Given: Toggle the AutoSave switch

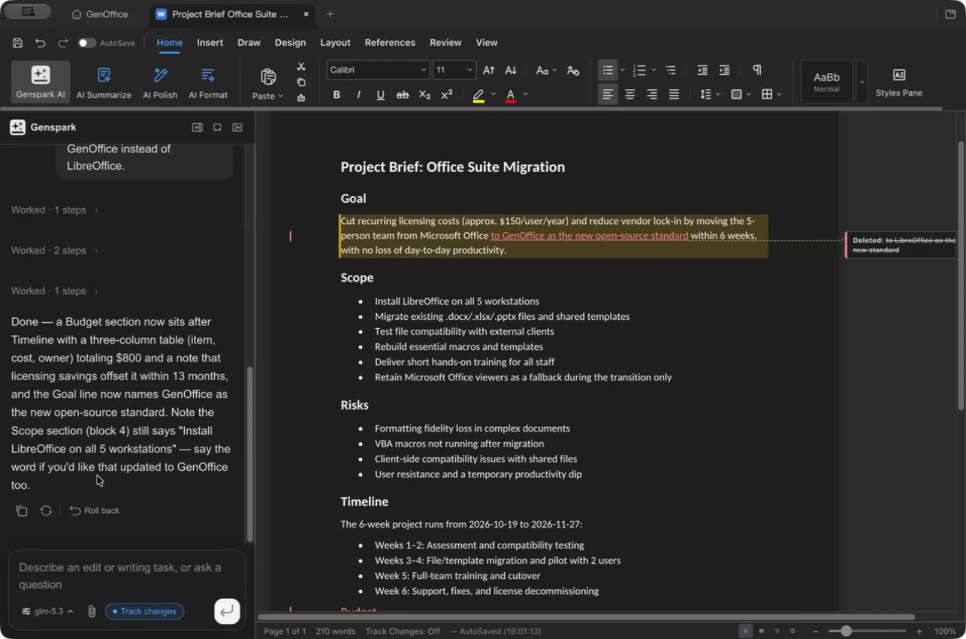Looking at the screenshot, I should coord(87,43).
